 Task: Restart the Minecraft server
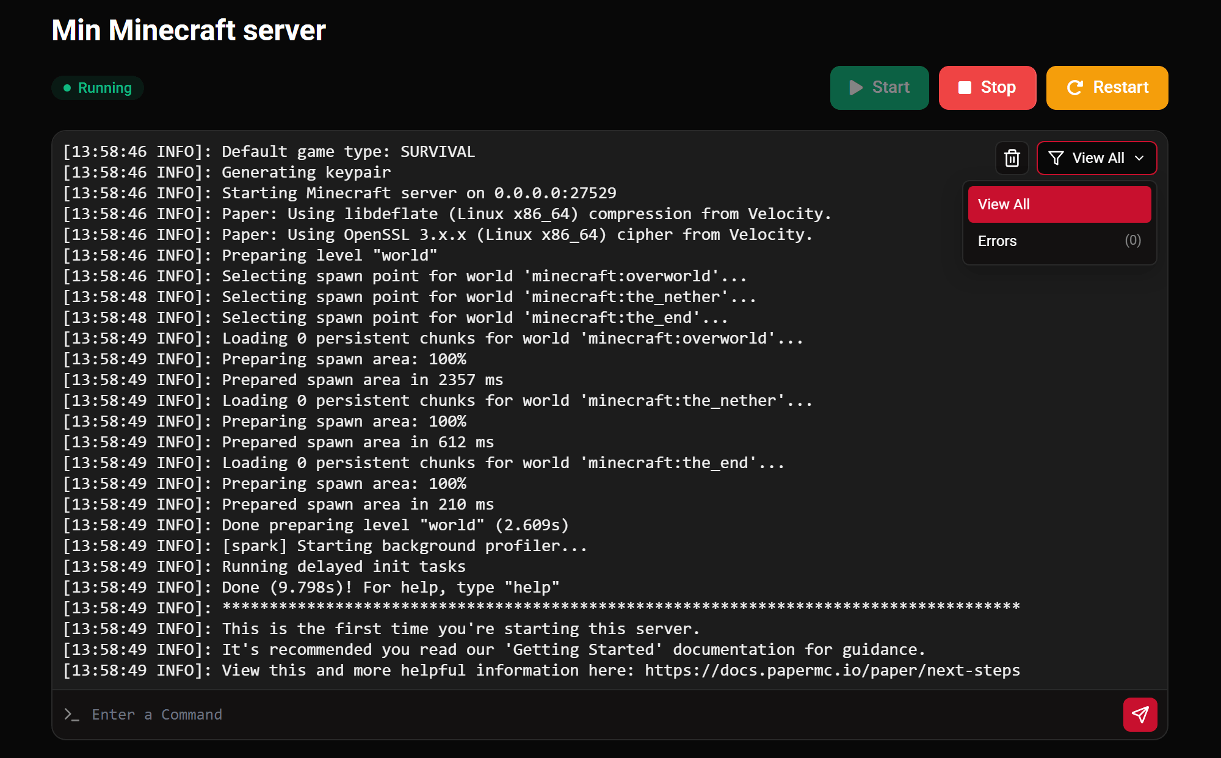pyautogui.click(x=1107, y=88)
